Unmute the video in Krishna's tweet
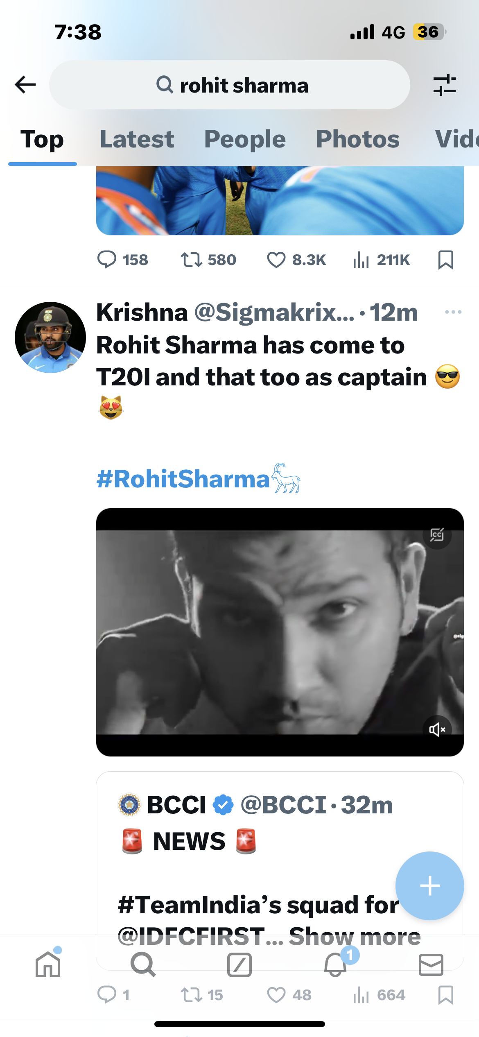The width and height of the screenshot is (479, 1037). 437,729
